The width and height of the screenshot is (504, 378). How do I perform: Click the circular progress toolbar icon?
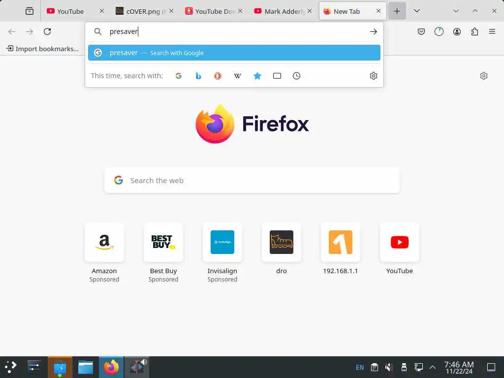tap(439, 31)
